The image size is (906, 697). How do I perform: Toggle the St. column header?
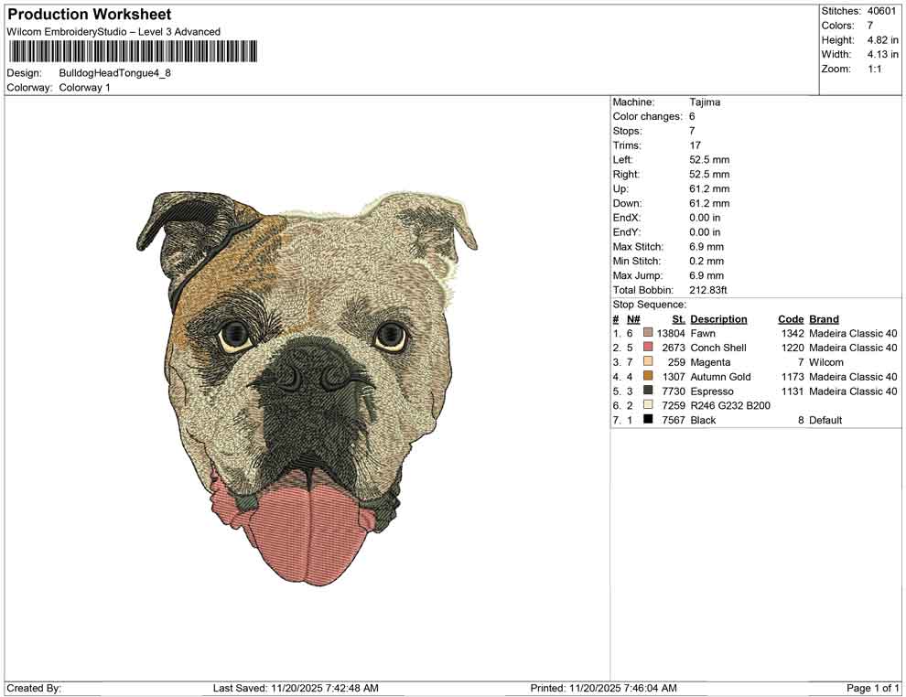pyautogui.click(x=678, y=319)
